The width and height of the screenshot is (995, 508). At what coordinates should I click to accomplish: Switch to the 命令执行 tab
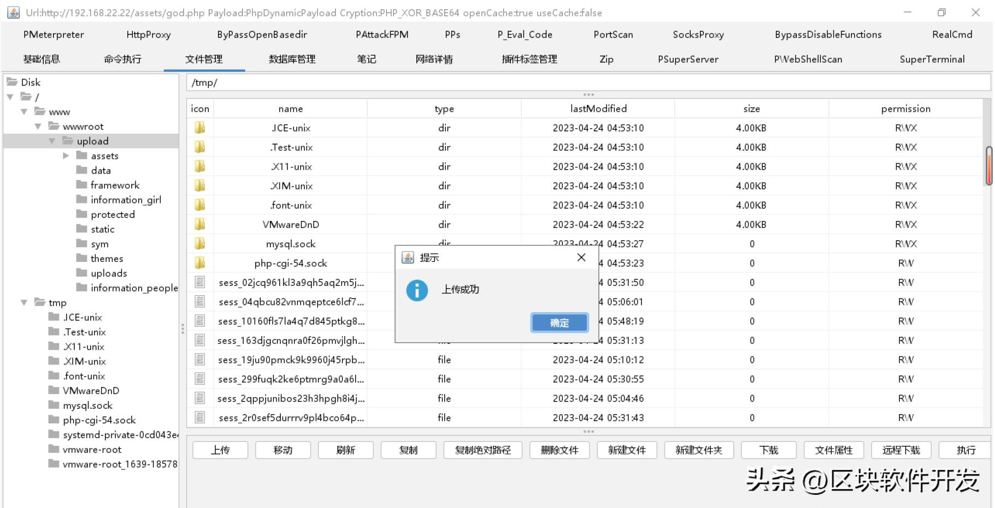pyautogui.click(x=122, y=59)
